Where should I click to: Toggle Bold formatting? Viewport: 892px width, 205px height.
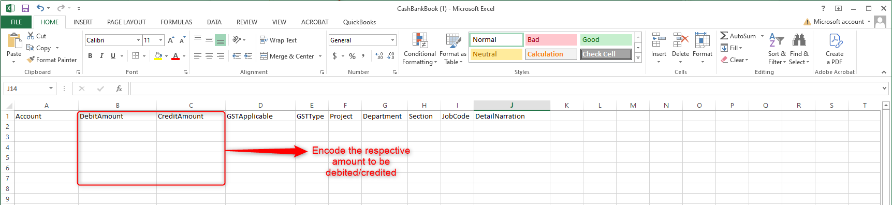90,56
